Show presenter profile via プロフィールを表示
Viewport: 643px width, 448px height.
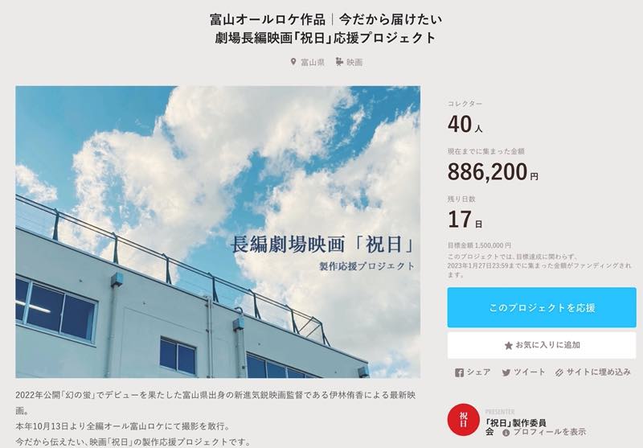point(550,433)
